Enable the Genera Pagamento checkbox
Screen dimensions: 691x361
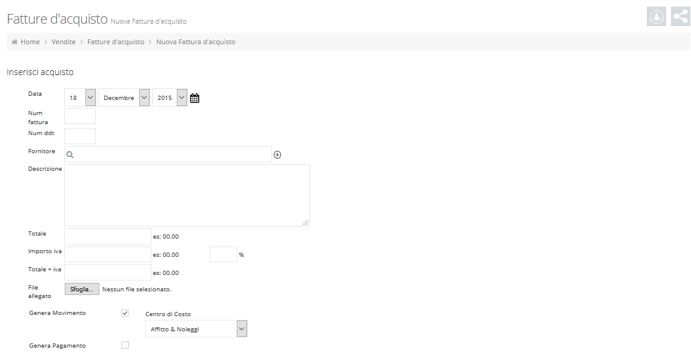[125, 345]
